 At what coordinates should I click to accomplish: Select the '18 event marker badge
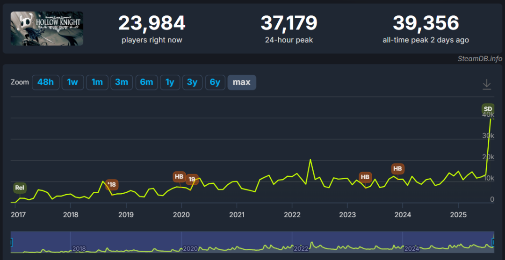[112, 184]
